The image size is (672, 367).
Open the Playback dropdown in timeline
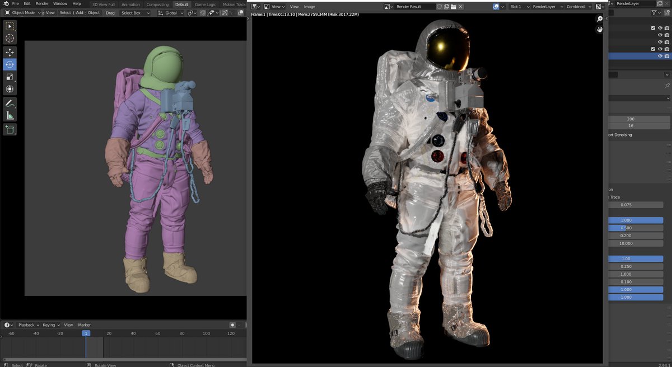[28, 325]
